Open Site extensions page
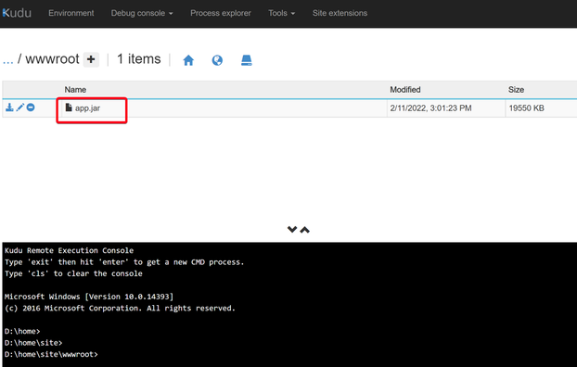The height and width of the screenshot is (367, 577). (340, 13)
